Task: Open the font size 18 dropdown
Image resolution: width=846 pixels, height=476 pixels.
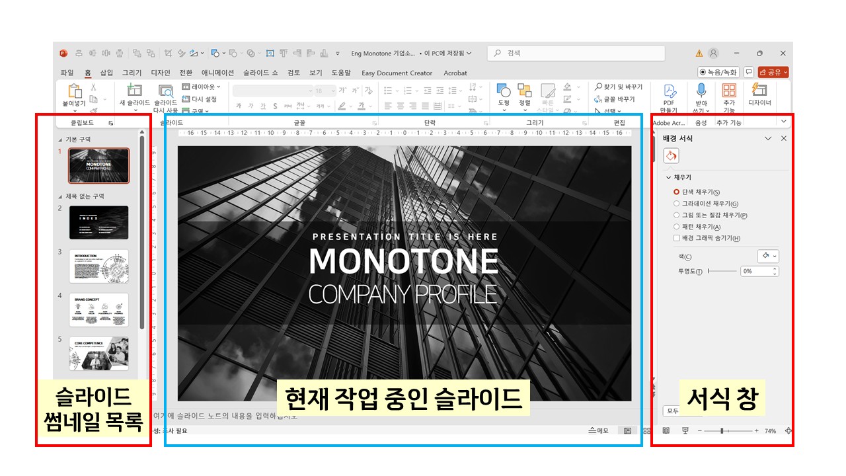Action: click(x=325, y=91)
